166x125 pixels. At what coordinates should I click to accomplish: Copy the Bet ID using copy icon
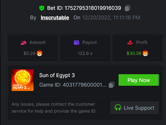[128, 8]
